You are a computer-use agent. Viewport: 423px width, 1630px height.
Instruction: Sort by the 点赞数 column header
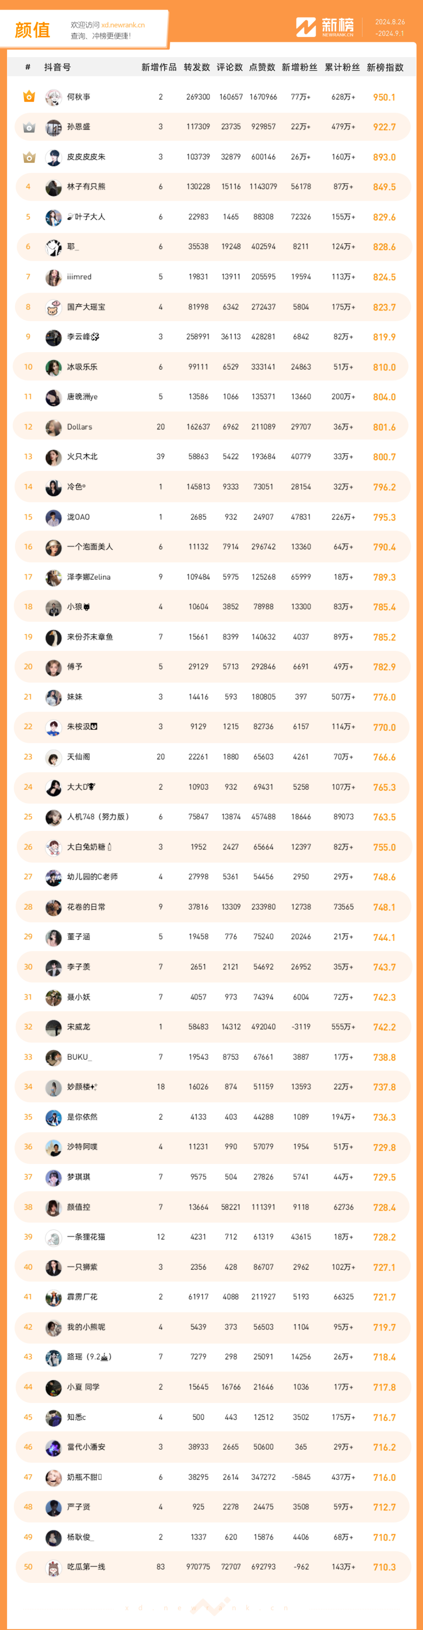point(262,67)
